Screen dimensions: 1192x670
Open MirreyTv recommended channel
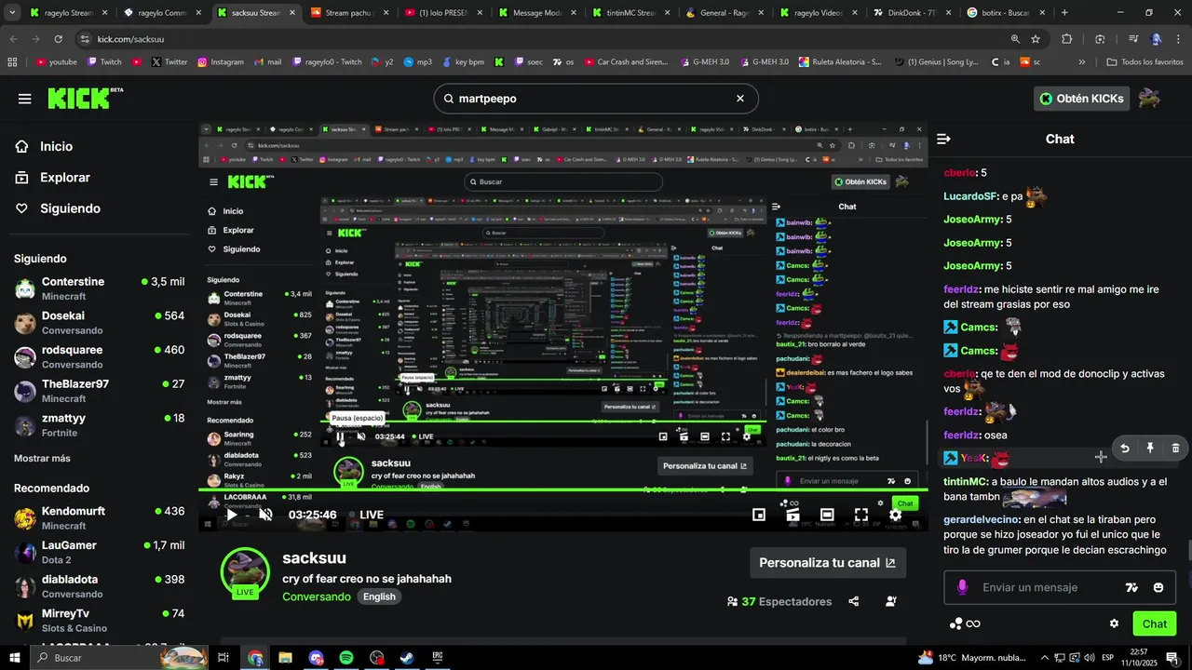click(99, 621)
